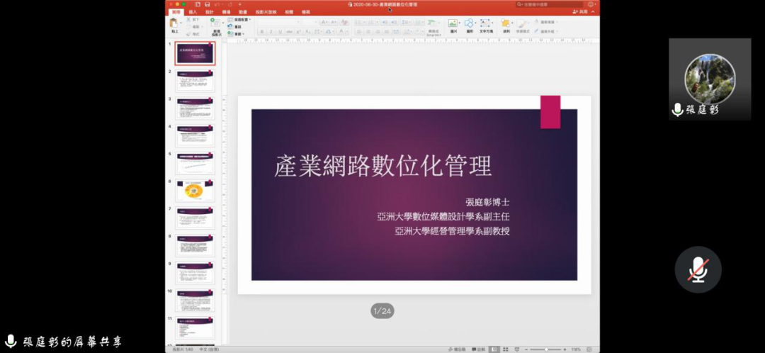
Task: Collapse the ribbon with the chevron
Action: (593, 12)
